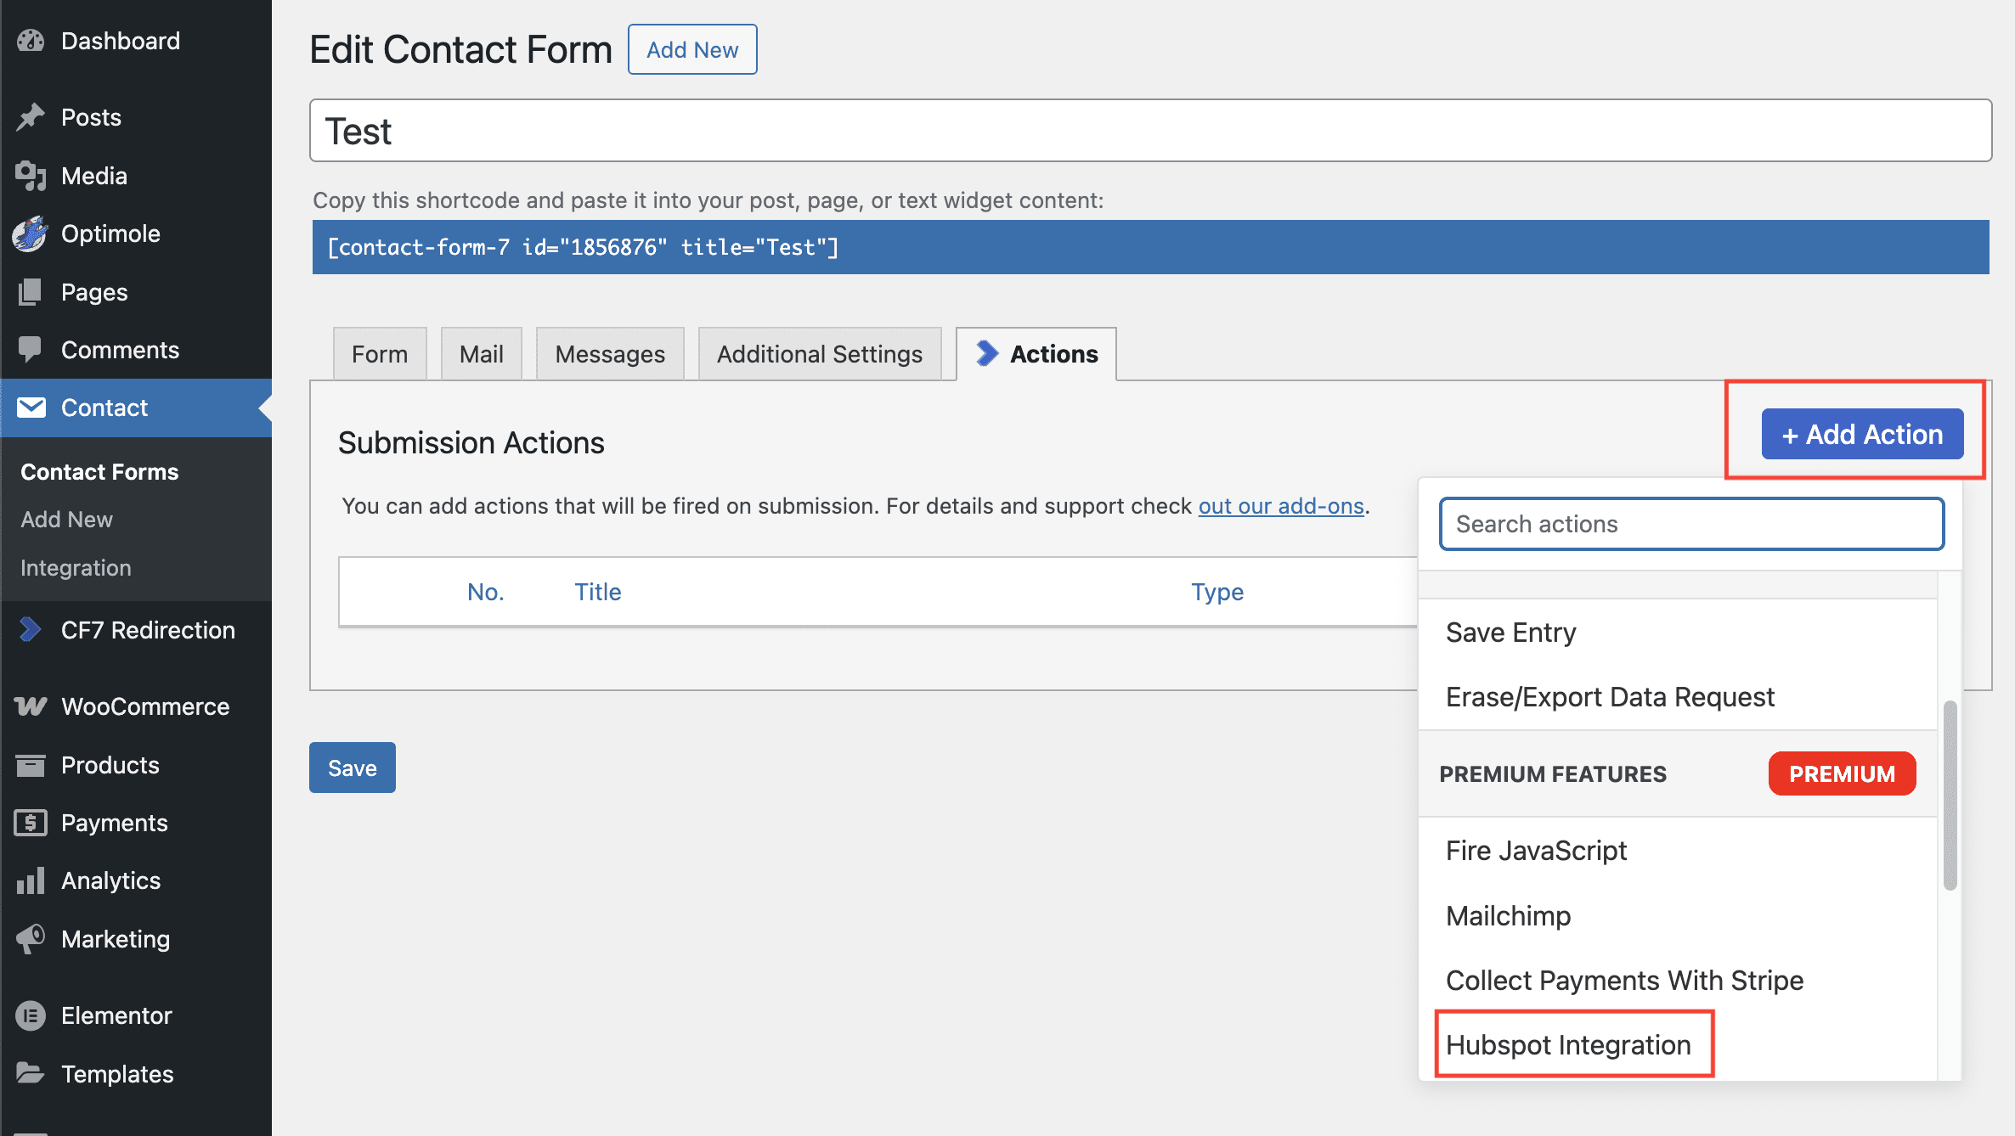
Task: Switch to the Mail tab
Action: tap(481, 354)
